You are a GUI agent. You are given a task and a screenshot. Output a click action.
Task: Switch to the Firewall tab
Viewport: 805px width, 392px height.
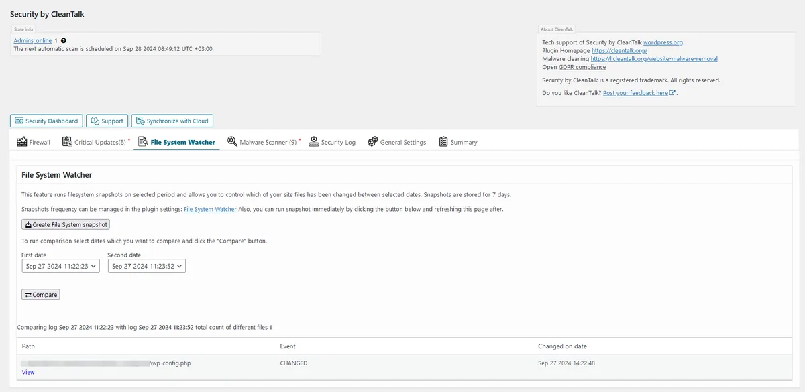(x=34, y=142)
